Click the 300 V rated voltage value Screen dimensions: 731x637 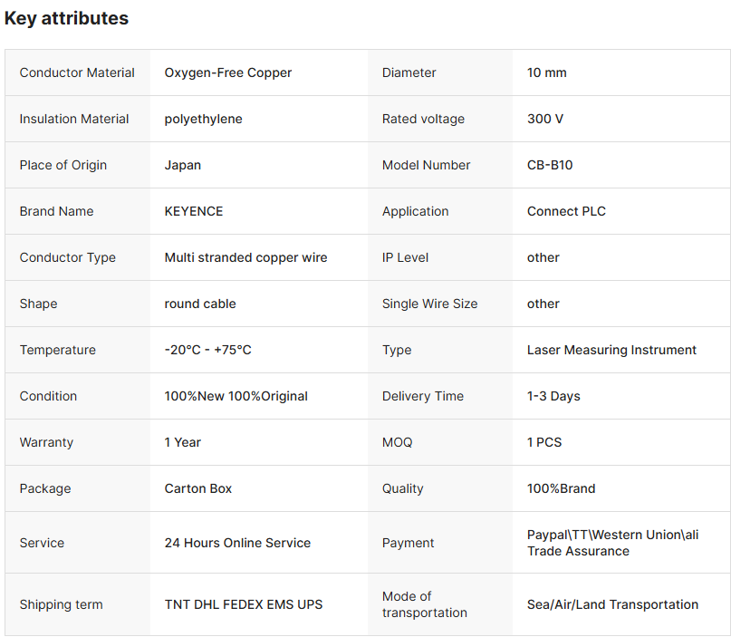[x=545, y=119]
